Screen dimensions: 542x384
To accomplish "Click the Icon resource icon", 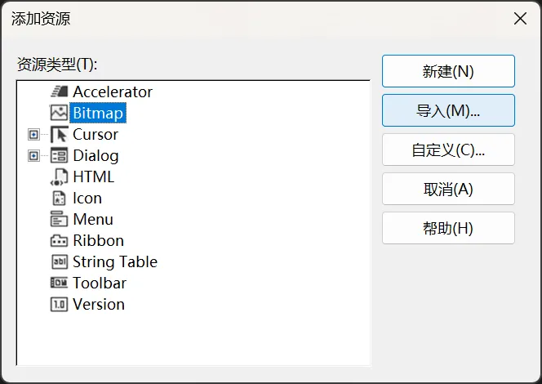I will click(x=59, y=199).
